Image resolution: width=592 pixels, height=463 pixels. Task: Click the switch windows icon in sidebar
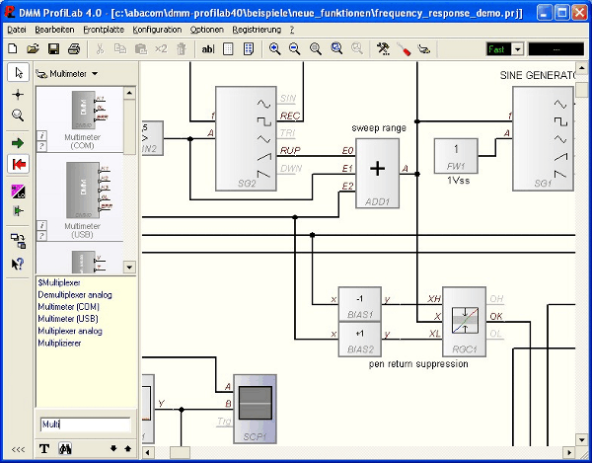point(18,241)
